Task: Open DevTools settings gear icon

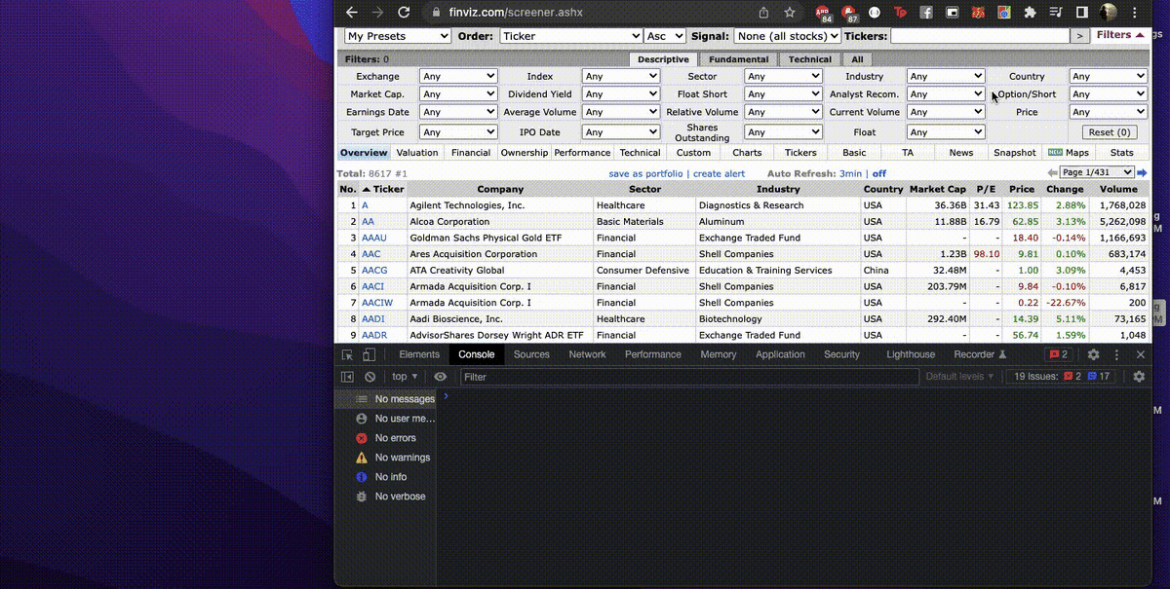Action: click(1093, 355)
